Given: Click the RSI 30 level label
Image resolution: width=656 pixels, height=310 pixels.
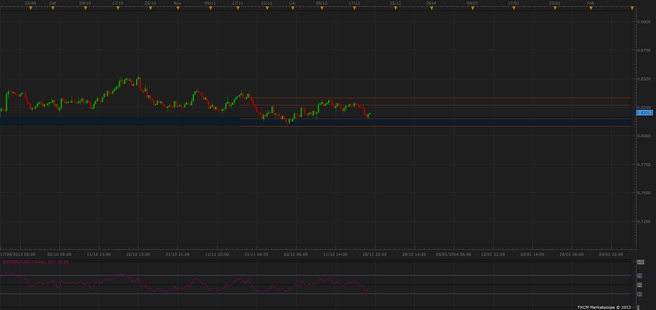Looking at the screenshot, I should pos(639,293).
